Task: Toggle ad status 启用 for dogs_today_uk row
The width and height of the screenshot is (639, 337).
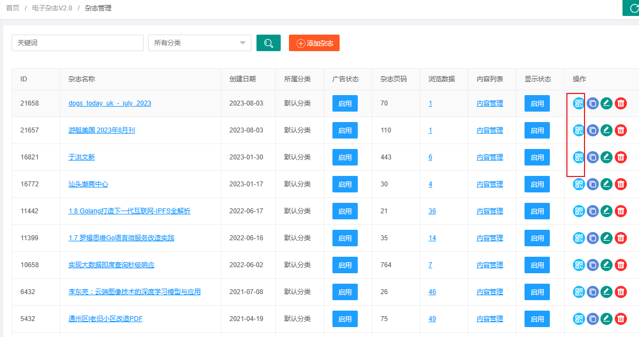Action: 345,103
